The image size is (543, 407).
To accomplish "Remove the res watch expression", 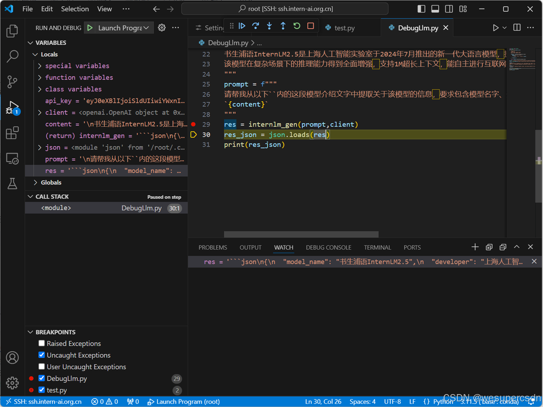I will point(534,262).
